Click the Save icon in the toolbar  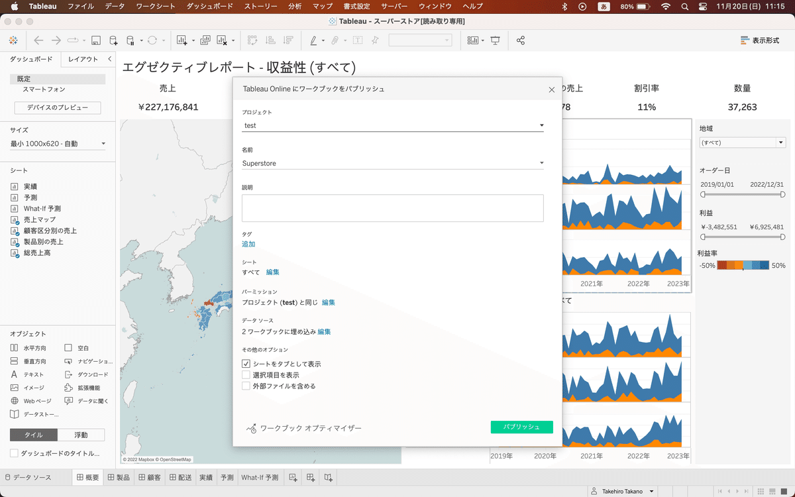pyautogui.click(x=95, y=40)
